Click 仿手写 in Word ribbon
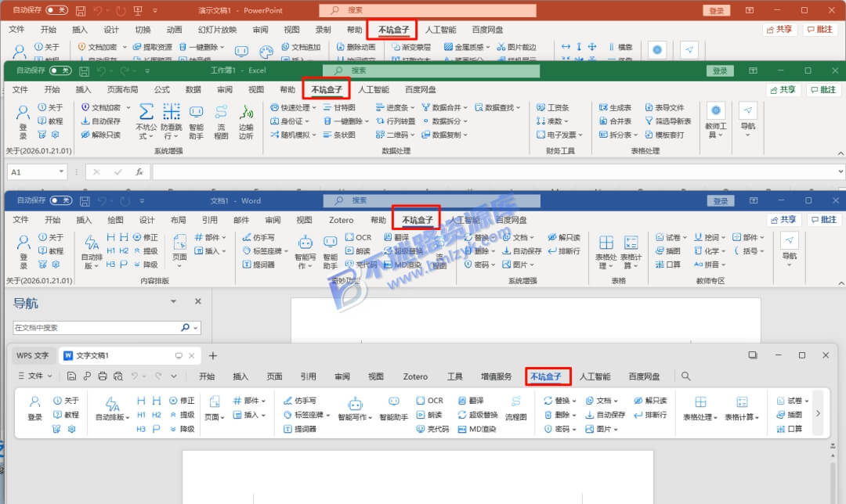Screen dimensions: 846x504 pos(258,237)
